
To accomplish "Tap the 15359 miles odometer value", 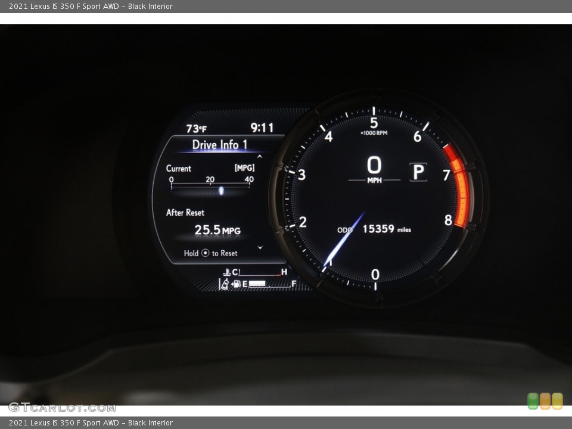I will [x=387, y=229].
